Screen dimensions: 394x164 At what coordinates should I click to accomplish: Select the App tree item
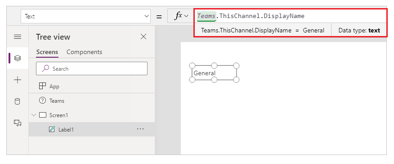pos(92,86)
